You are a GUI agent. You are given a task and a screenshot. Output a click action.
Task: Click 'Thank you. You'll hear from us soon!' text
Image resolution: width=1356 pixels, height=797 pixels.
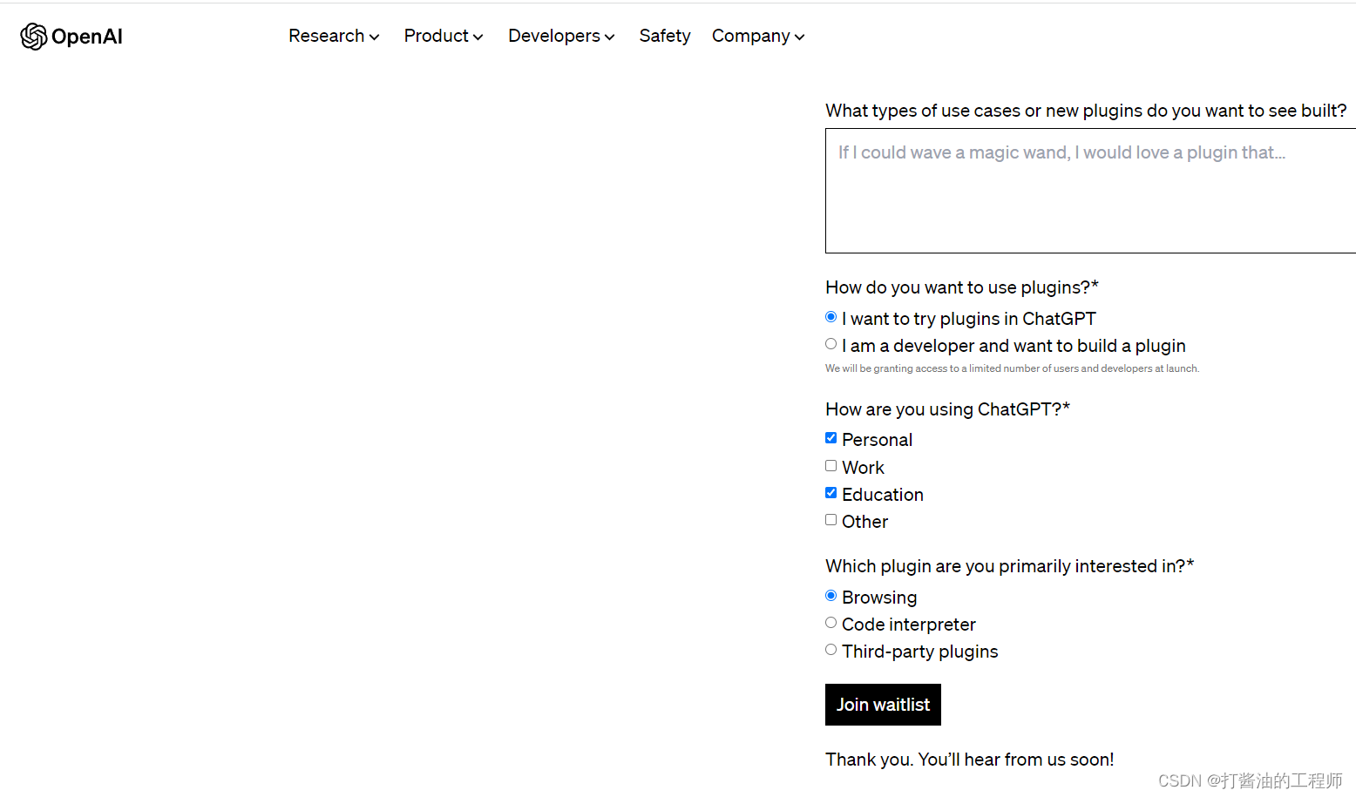tap(969, 760)
